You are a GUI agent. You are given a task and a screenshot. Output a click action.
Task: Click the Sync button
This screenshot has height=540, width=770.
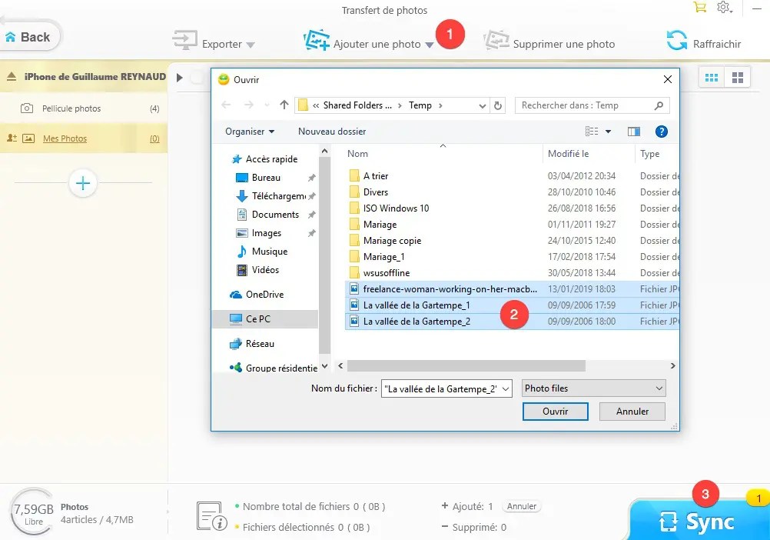point(699,521)
